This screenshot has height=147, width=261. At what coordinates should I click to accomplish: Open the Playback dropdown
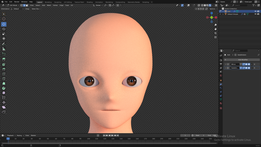tap(11, 136)
